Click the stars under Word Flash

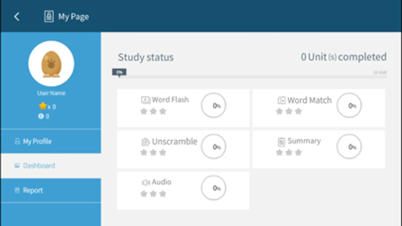coord(153,111)
